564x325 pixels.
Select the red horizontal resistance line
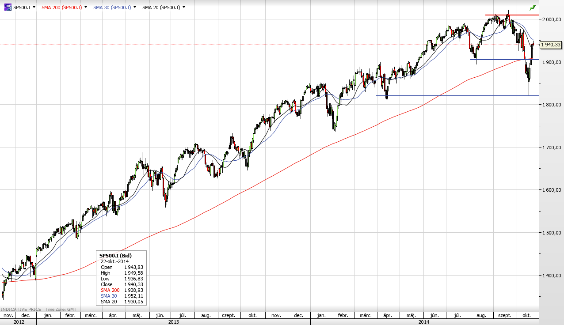tap(512, 15)
